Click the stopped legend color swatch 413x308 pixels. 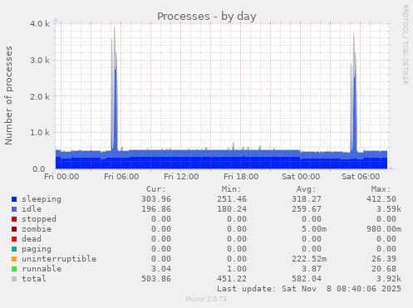(14, 219)
